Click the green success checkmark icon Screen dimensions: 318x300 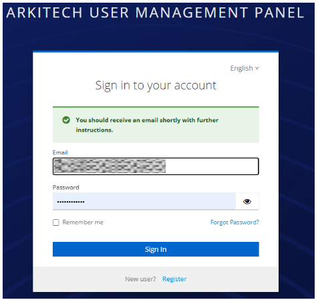point(66,120)
